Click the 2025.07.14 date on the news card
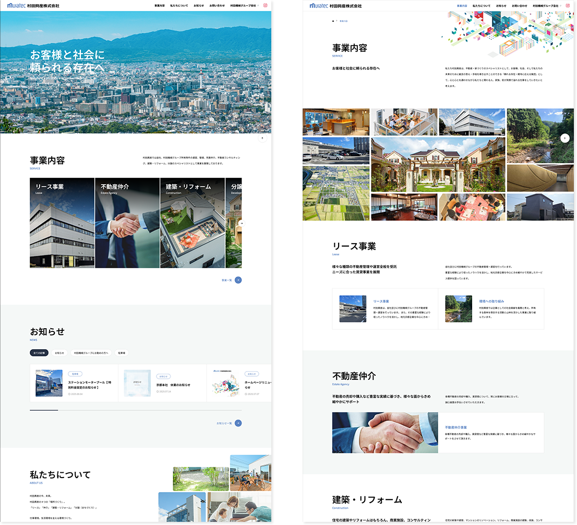 164,391
